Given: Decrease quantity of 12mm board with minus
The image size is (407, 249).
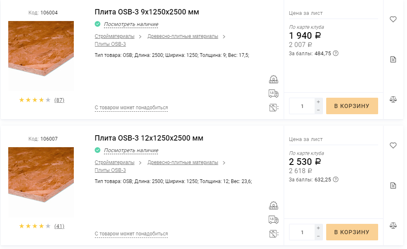Looking at the screenshot, I should (318, 236).
